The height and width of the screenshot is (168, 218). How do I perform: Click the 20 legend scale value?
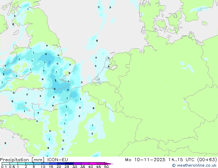(x=59, y=167)
